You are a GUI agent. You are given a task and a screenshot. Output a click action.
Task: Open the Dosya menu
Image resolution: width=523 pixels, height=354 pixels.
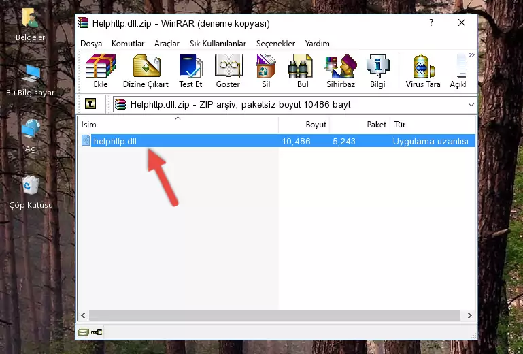[x=91, y=44]
